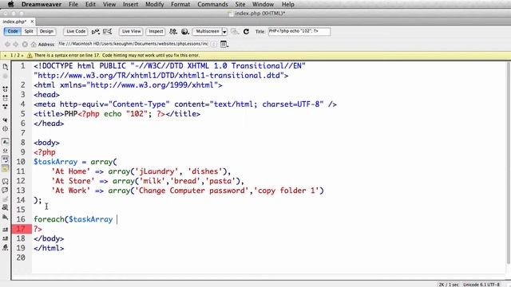Click Move or Convert CSS icon
The width and height of the screenshot is (511, 287).
coord(6,216)
